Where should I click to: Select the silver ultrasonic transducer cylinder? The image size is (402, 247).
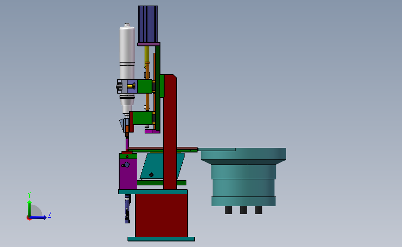[127, 52]
